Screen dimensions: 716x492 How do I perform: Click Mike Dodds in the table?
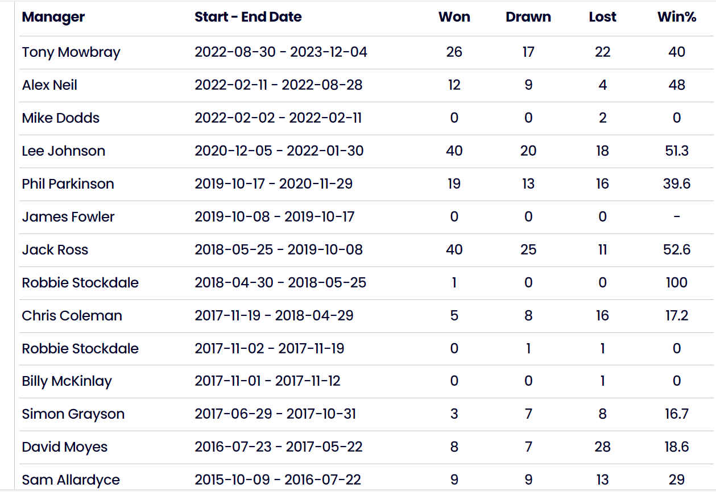(61, 118)
